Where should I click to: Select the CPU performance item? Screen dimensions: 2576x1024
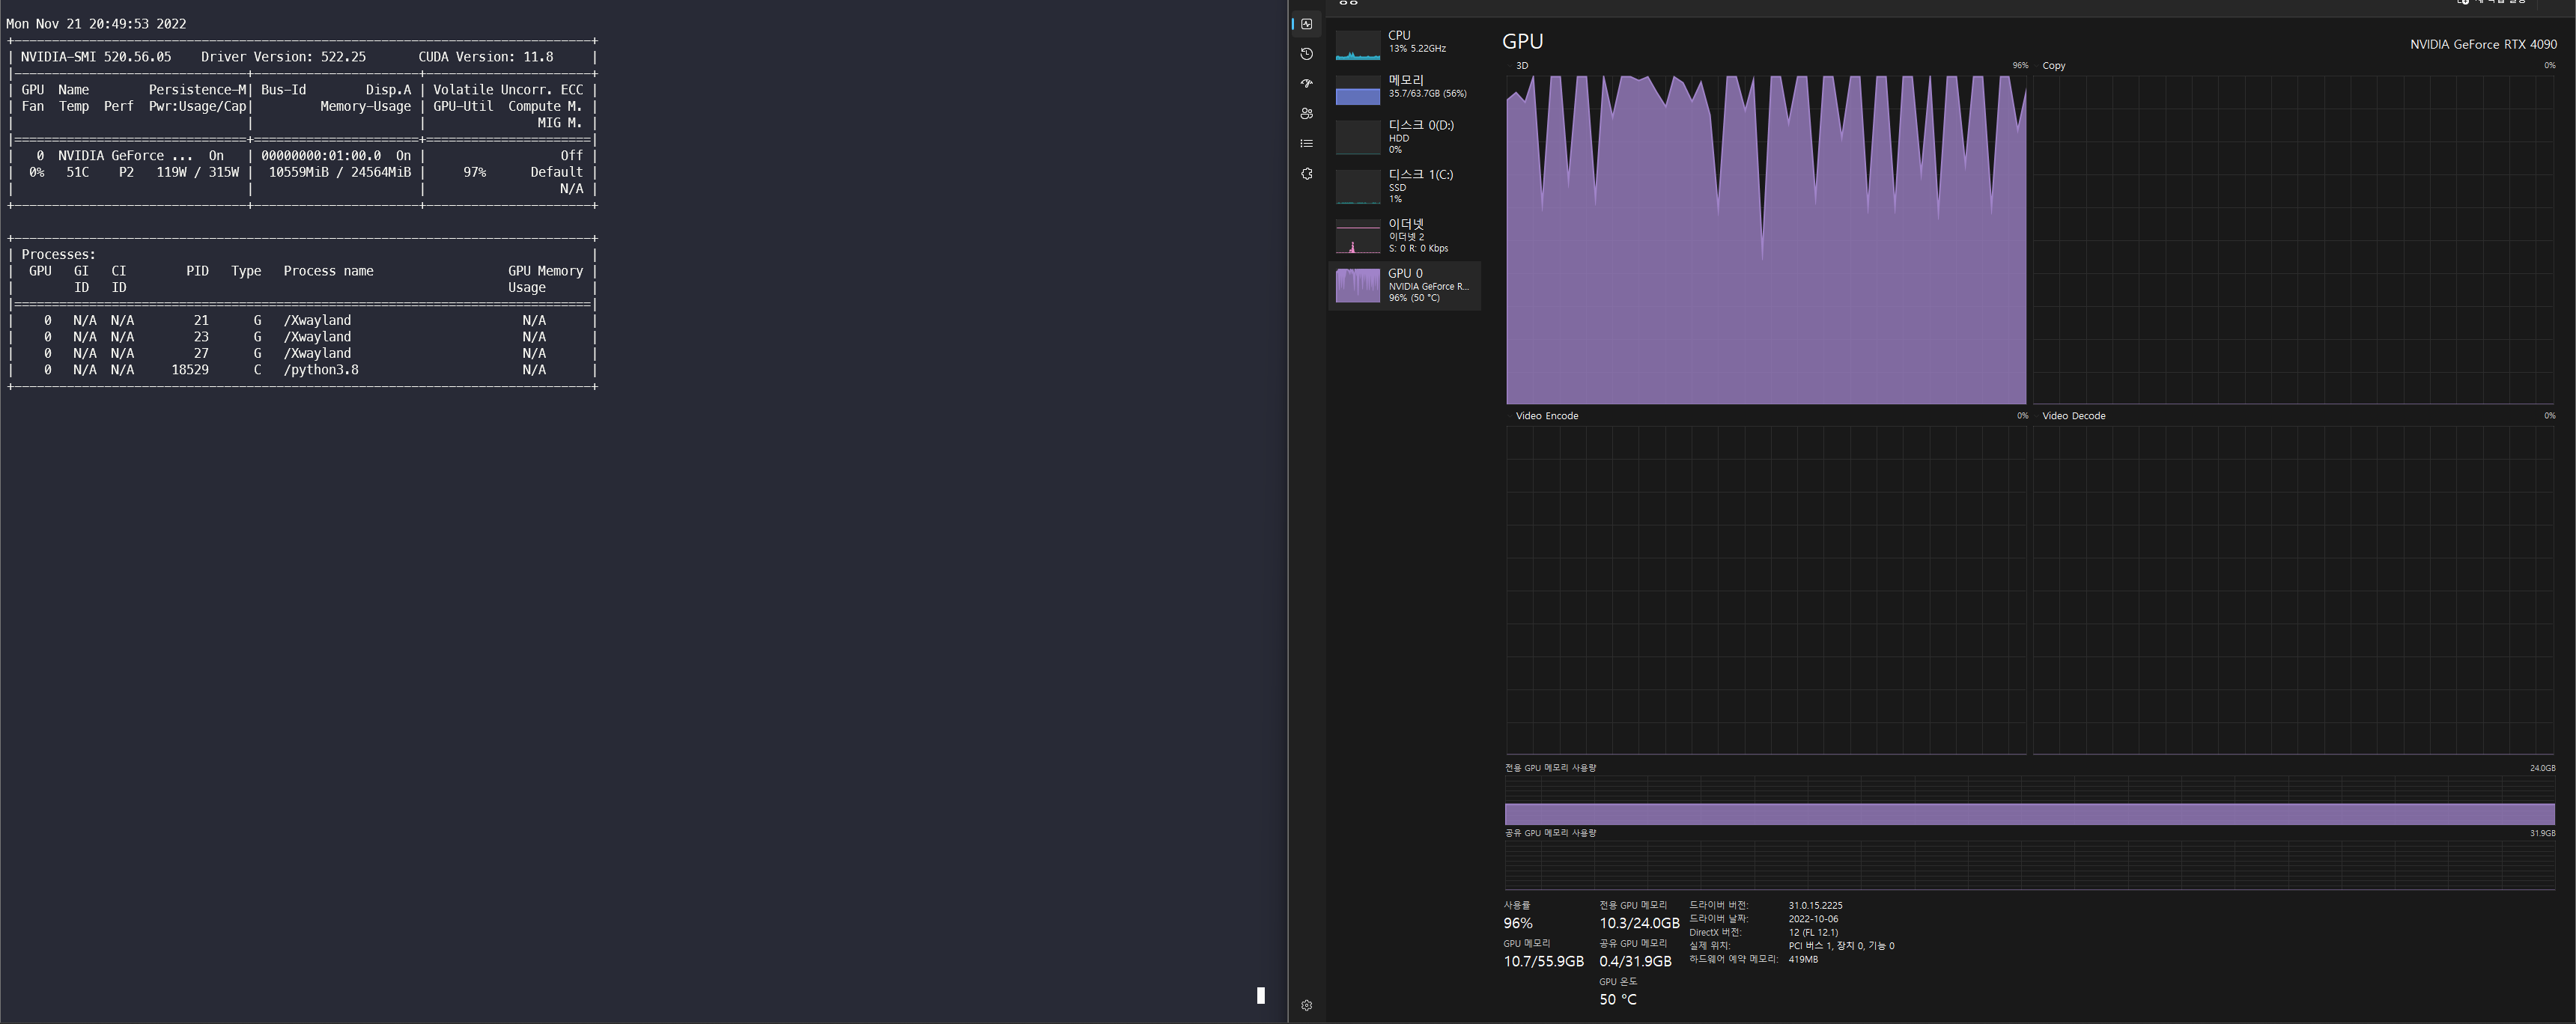(x=1405, y=43)
